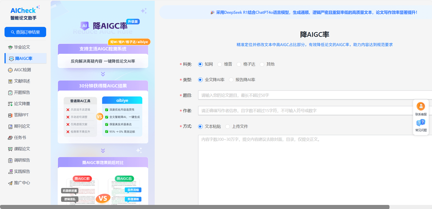Open the 开题报告 menu item
432x209 pixels.
(x=25, y=93)
